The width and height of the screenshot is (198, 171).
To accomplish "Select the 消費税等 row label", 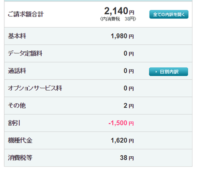I will 20,158.
